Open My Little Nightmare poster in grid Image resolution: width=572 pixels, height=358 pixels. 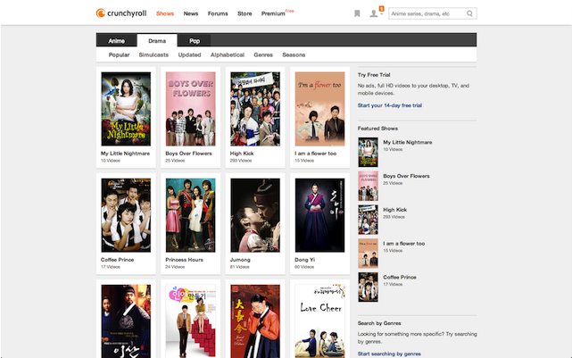(126, 109)
